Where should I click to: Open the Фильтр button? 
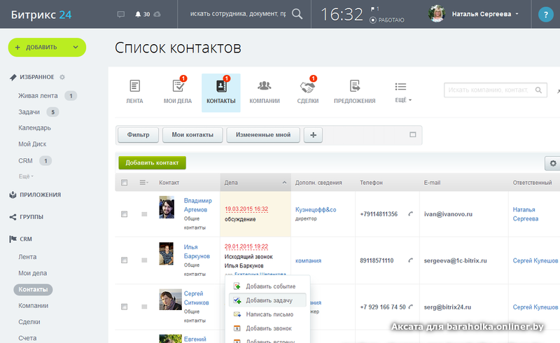click(138, 135)
